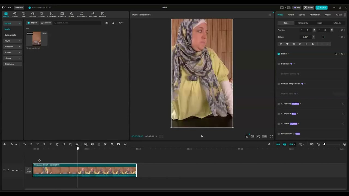The width and height of the screenshot is (349, 196).
Task: Click the Ratio button in the player
Action: [264, 136]
